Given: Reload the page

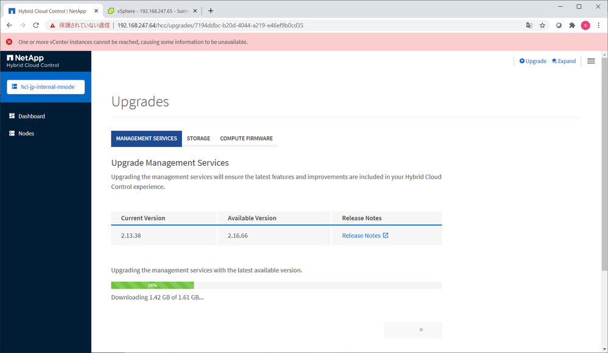Looking at the screenshot, I should [x=36, y=26].
